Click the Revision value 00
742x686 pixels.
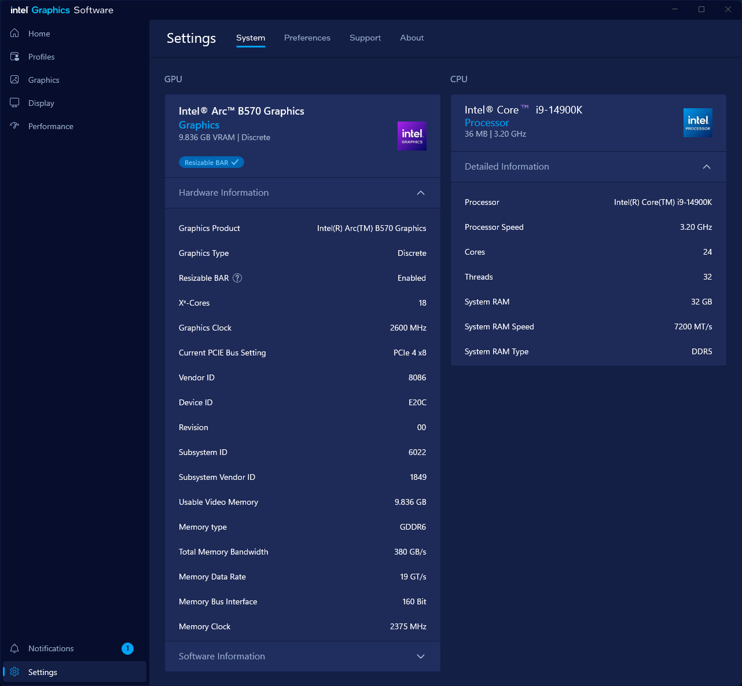[x=421, y=427]
